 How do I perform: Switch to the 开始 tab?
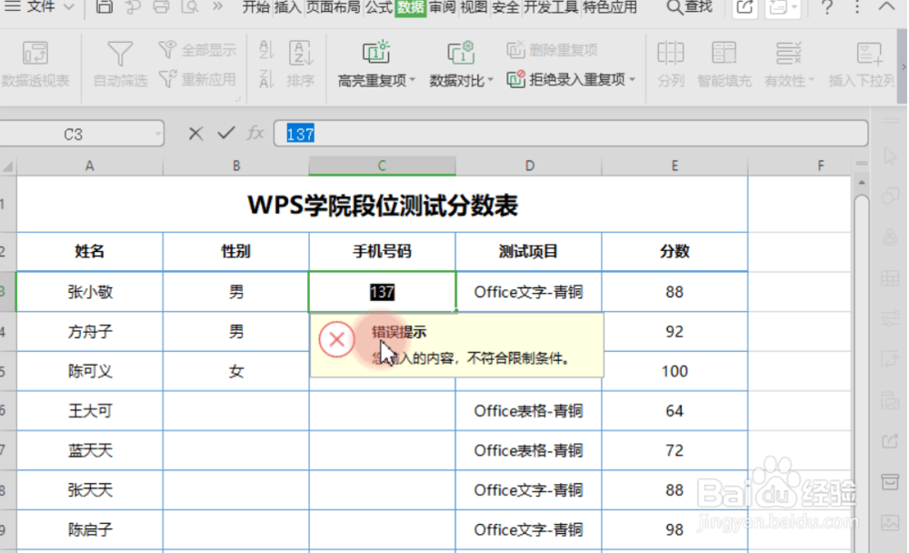(x=255, y=7)
